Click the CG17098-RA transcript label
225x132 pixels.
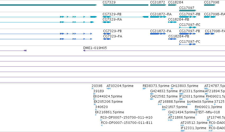(214, 14)
